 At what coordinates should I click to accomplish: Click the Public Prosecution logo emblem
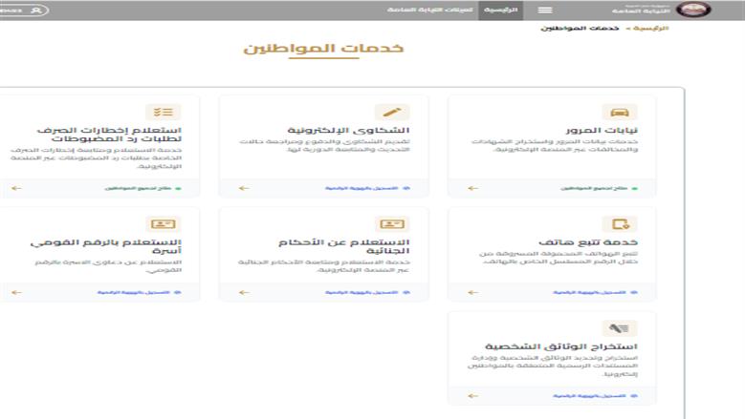tap(693, 10)
